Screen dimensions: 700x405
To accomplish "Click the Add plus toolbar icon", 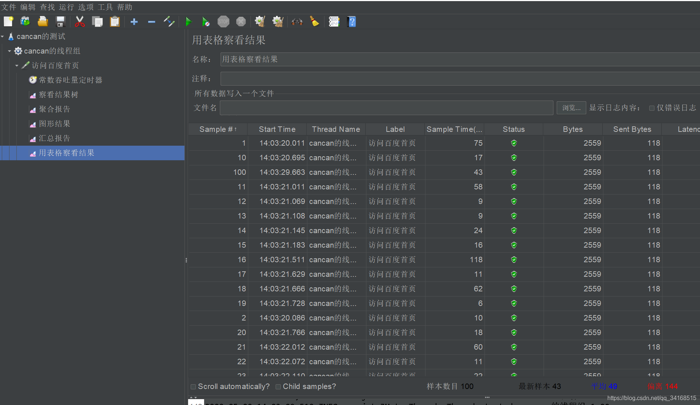I will (134, 22).
